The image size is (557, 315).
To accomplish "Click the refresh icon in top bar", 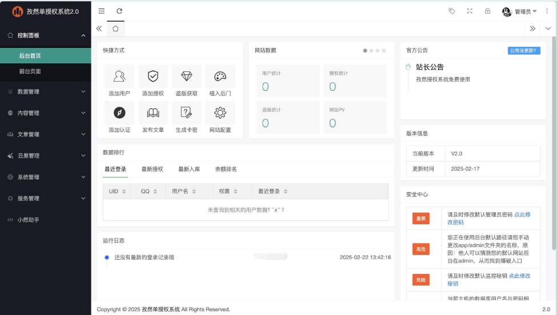I will tap(119, 11).
